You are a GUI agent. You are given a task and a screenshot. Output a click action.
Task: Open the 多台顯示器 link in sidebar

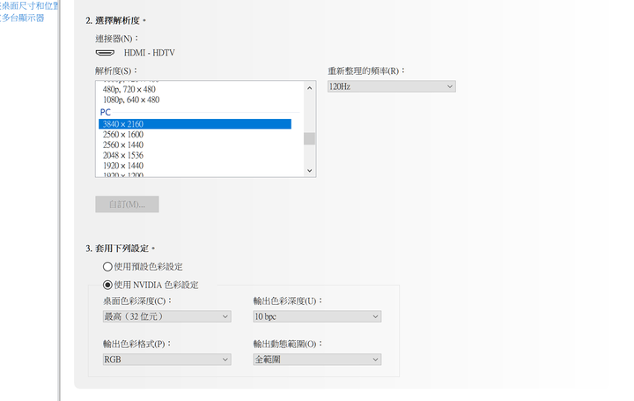(23, 18)
